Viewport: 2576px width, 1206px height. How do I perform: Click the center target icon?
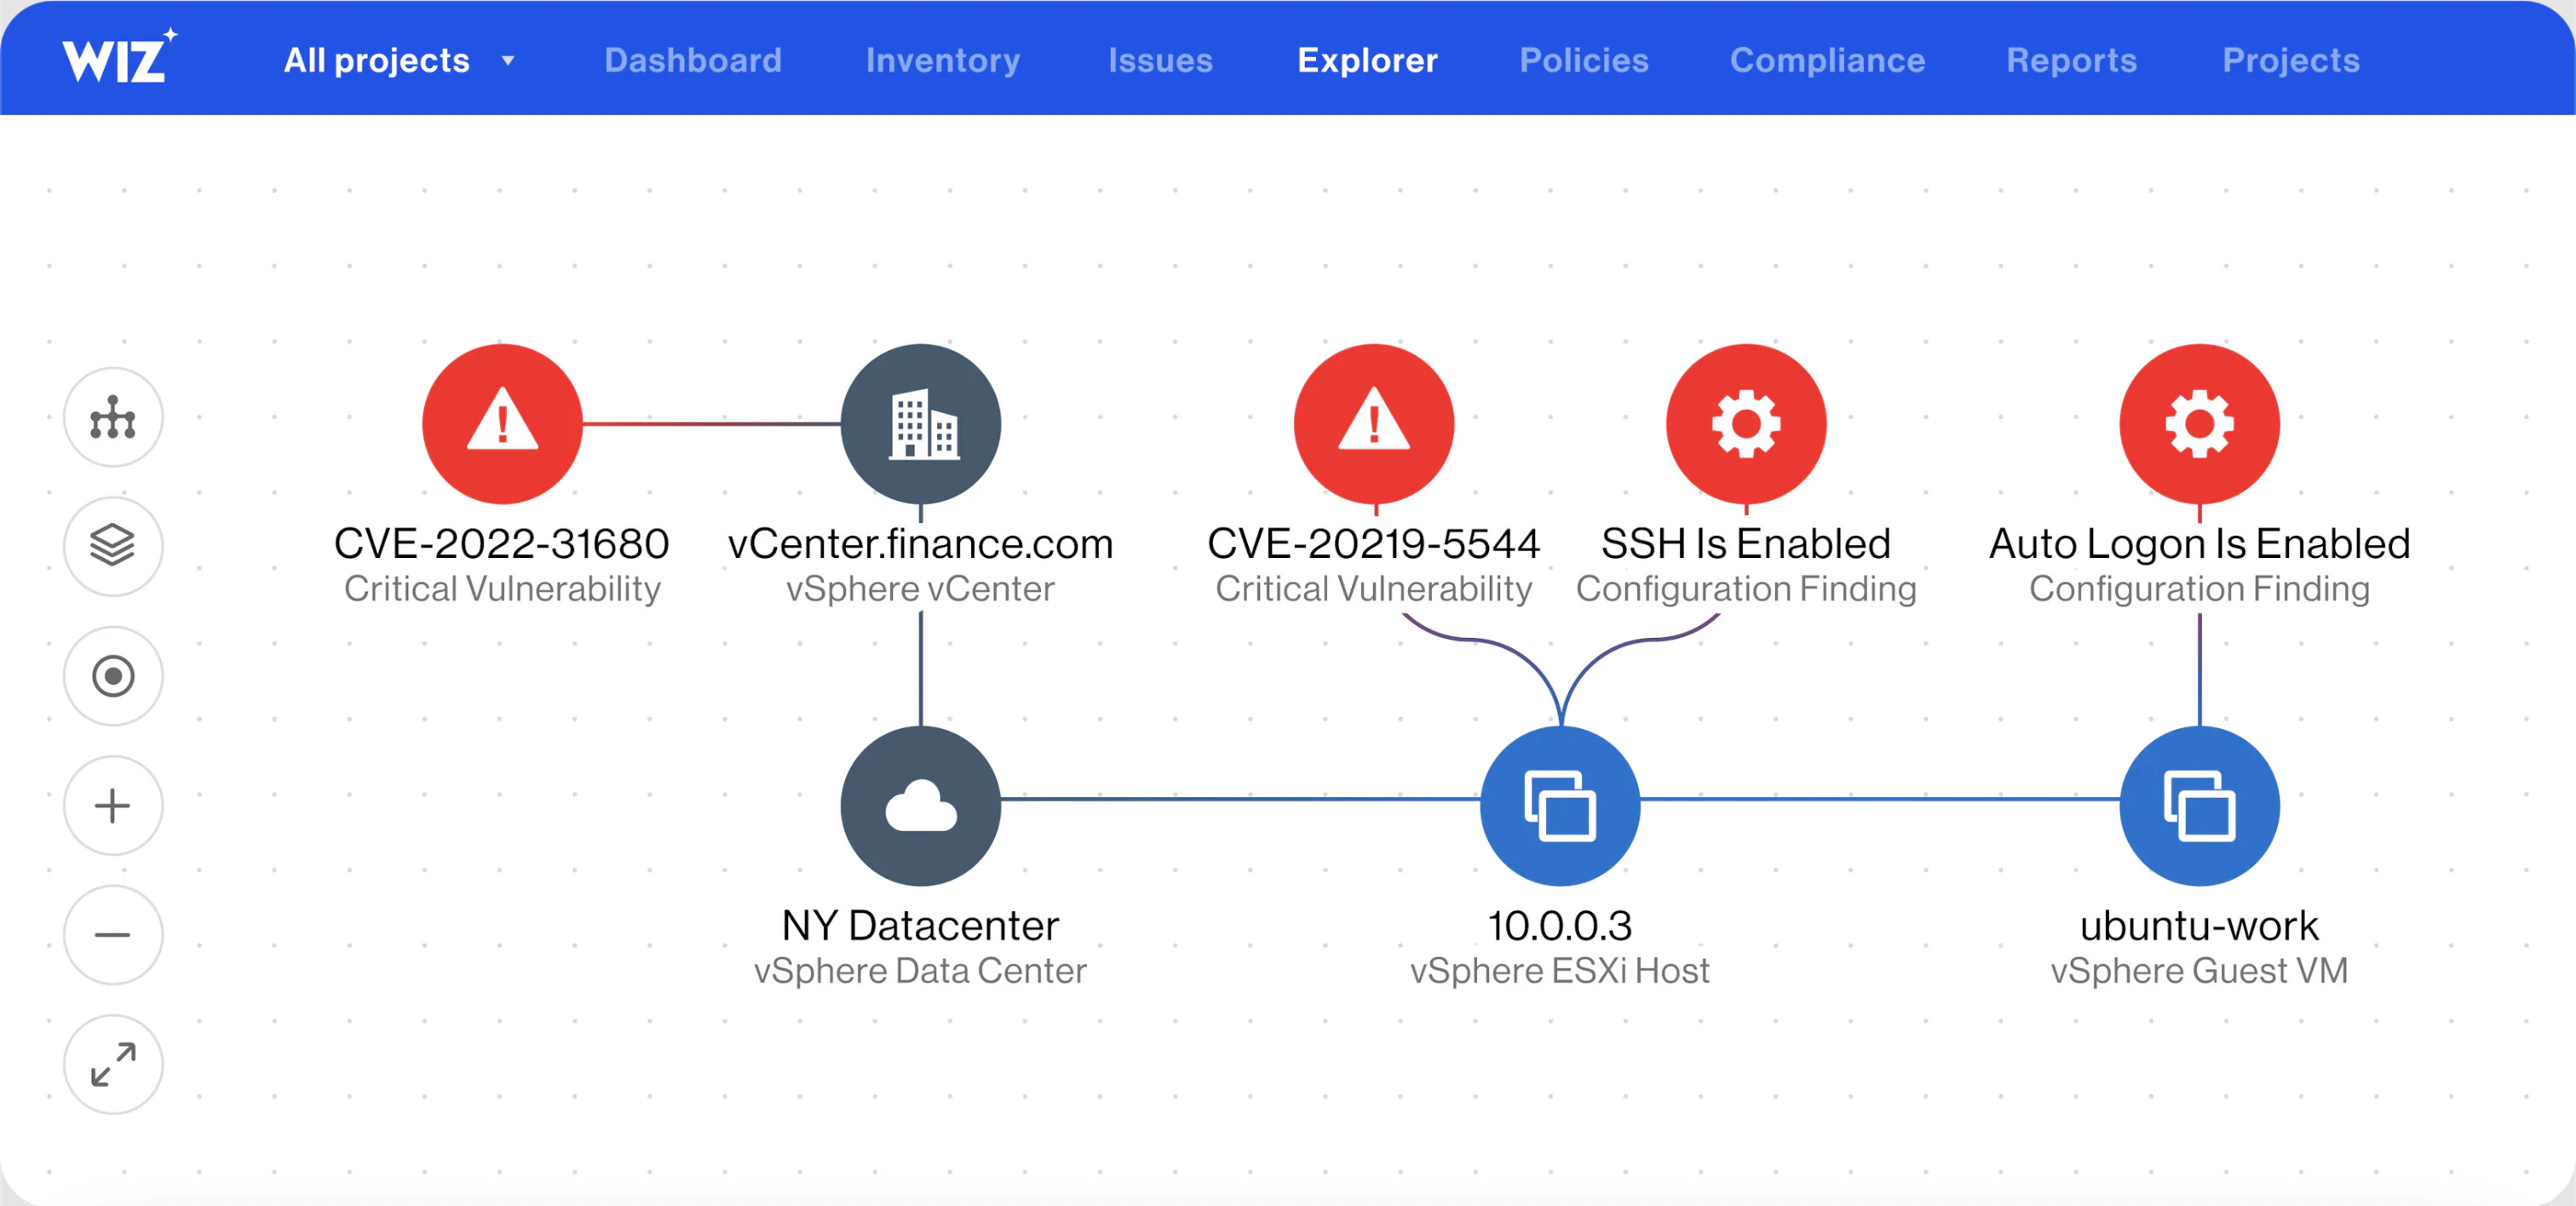pos(113,676)
